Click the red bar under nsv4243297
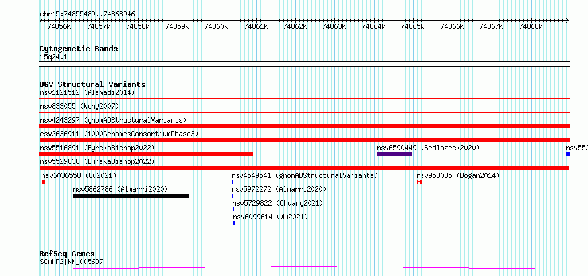The width and height of the screenshot is (588, 276). (305, 126)
